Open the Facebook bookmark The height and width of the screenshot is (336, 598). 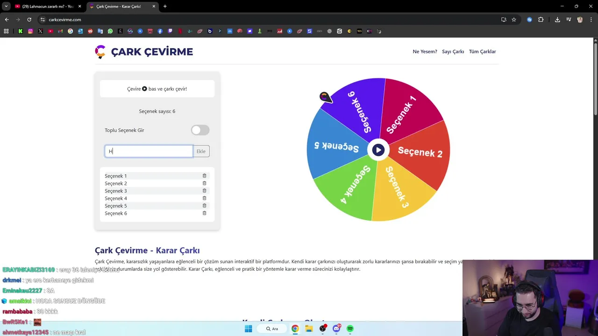[160, 31]
